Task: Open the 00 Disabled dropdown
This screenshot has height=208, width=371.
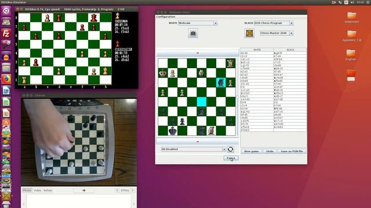Action: point(224,149)
